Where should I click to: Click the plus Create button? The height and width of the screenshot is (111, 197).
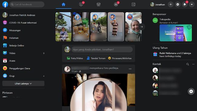171,5
